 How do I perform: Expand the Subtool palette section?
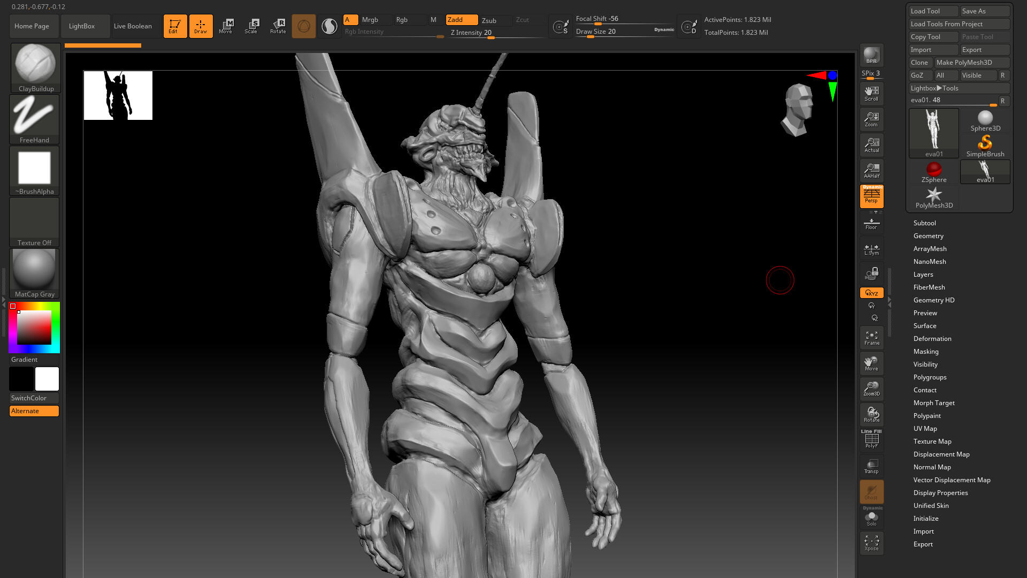(x=924, y=223)
